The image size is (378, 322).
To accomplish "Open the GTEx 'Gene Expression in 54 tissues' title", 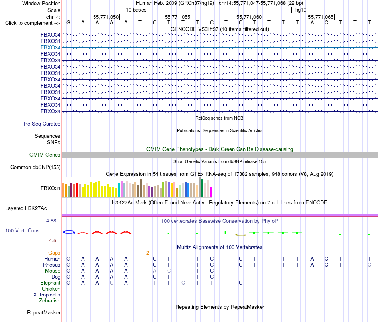I will click(x=220, y=174).
